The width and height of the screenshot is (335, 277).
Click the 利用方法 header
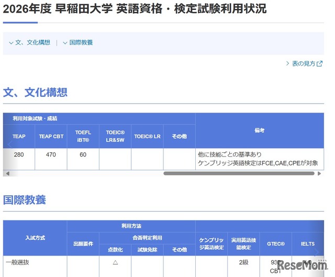(x=131, y=226)
